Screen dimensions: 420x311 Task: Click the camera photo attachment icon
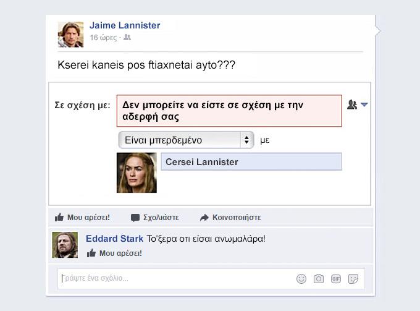[x=319, y=279]
